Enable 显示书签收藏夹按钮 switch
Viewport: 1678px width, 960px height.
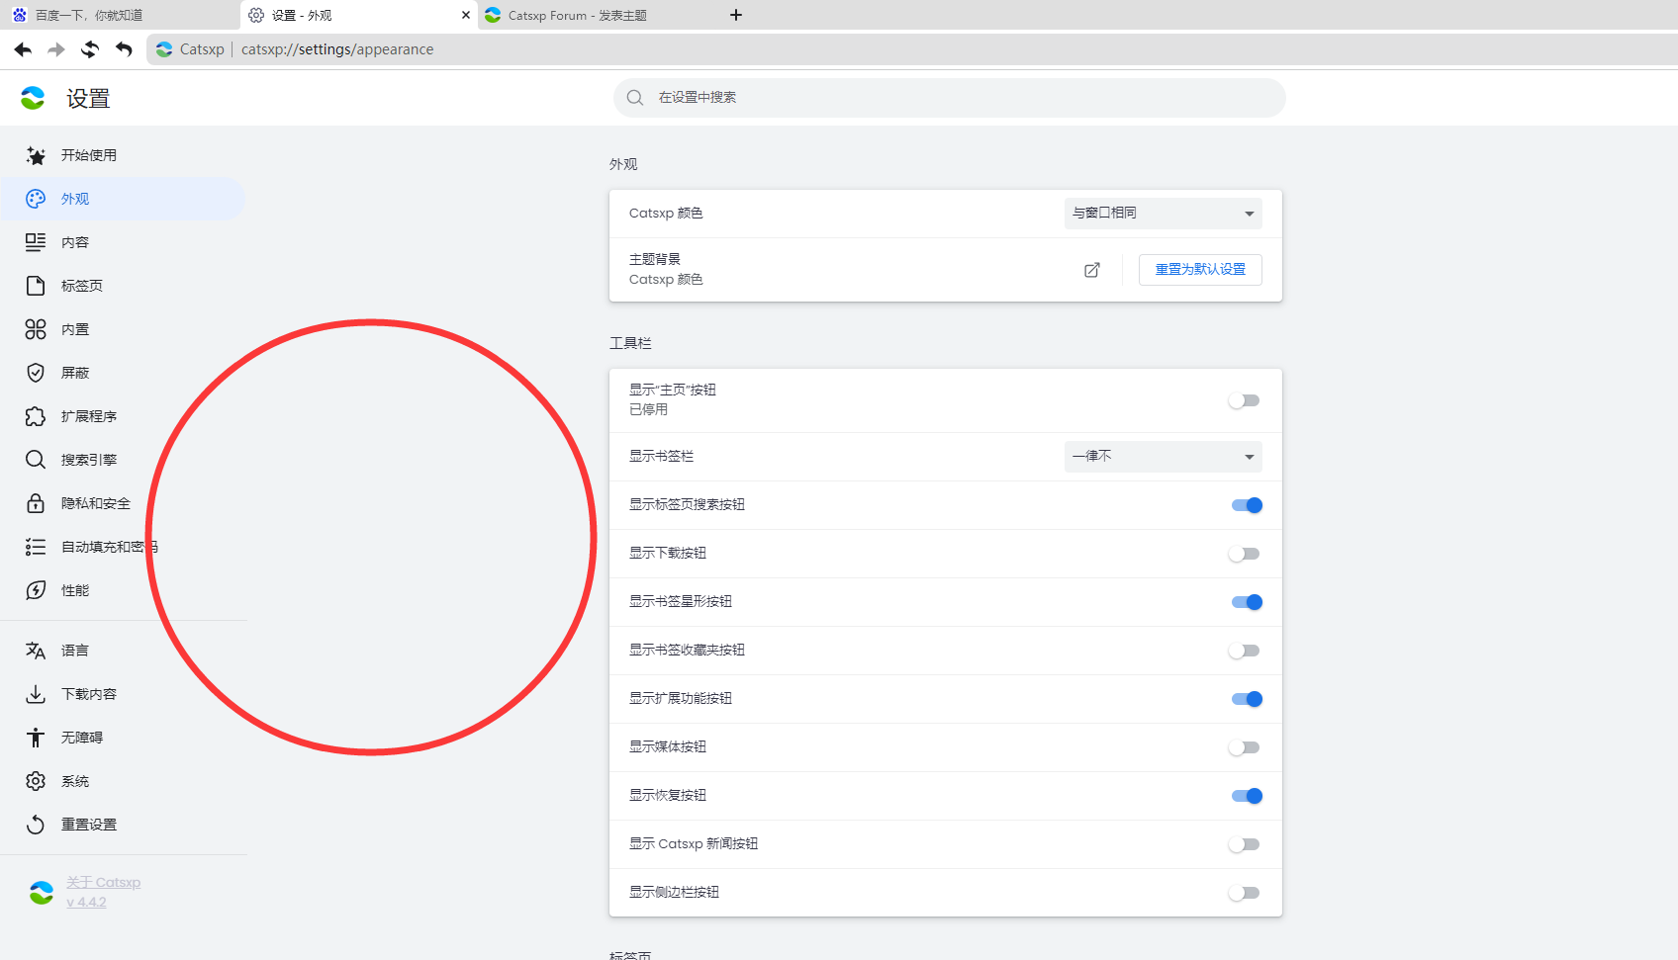(x=1245, y=651)
